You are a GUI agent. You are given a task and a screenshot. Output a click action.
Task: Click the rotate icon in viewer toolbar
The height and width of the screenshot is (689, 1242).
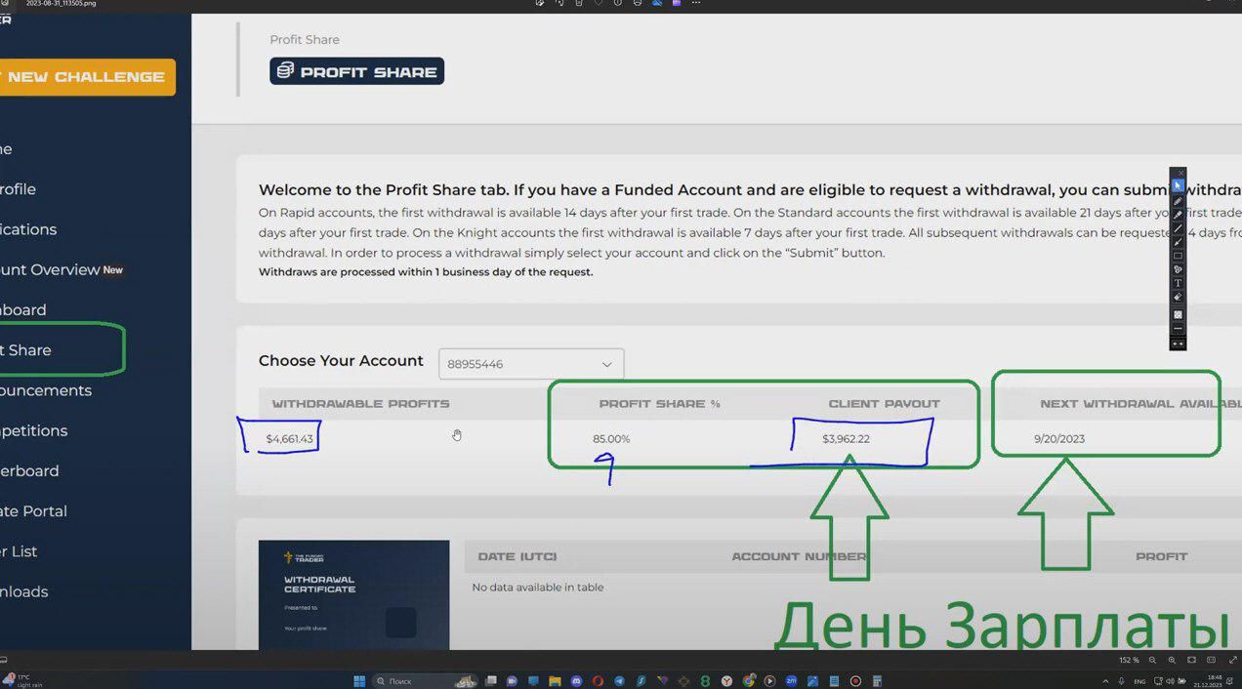coord(559,3)
